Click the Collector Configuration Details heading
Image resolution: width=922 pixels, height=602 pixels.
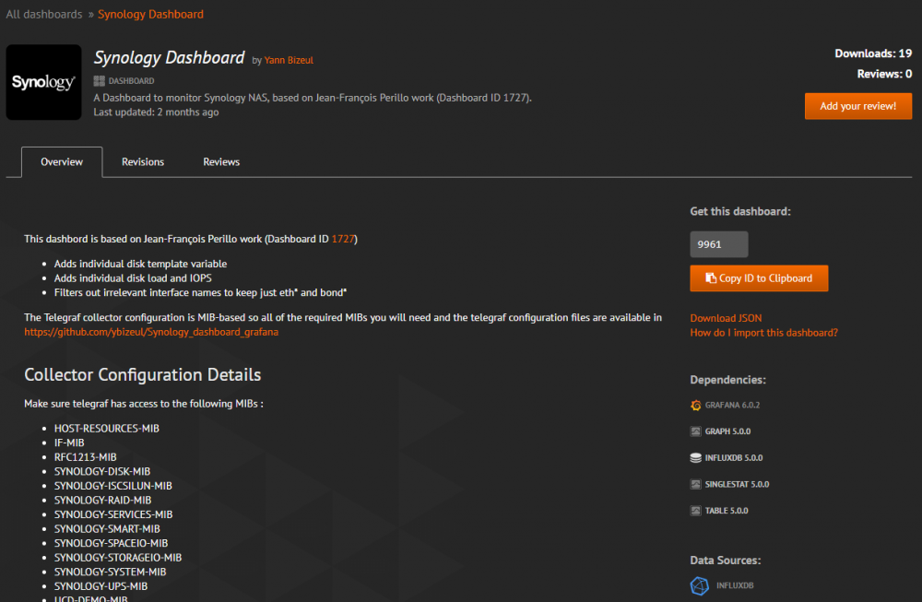click(142, 374)
